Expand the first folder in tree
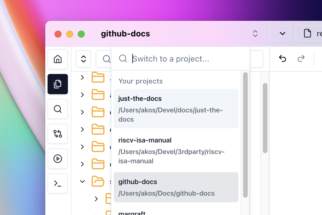 (82, 77)
